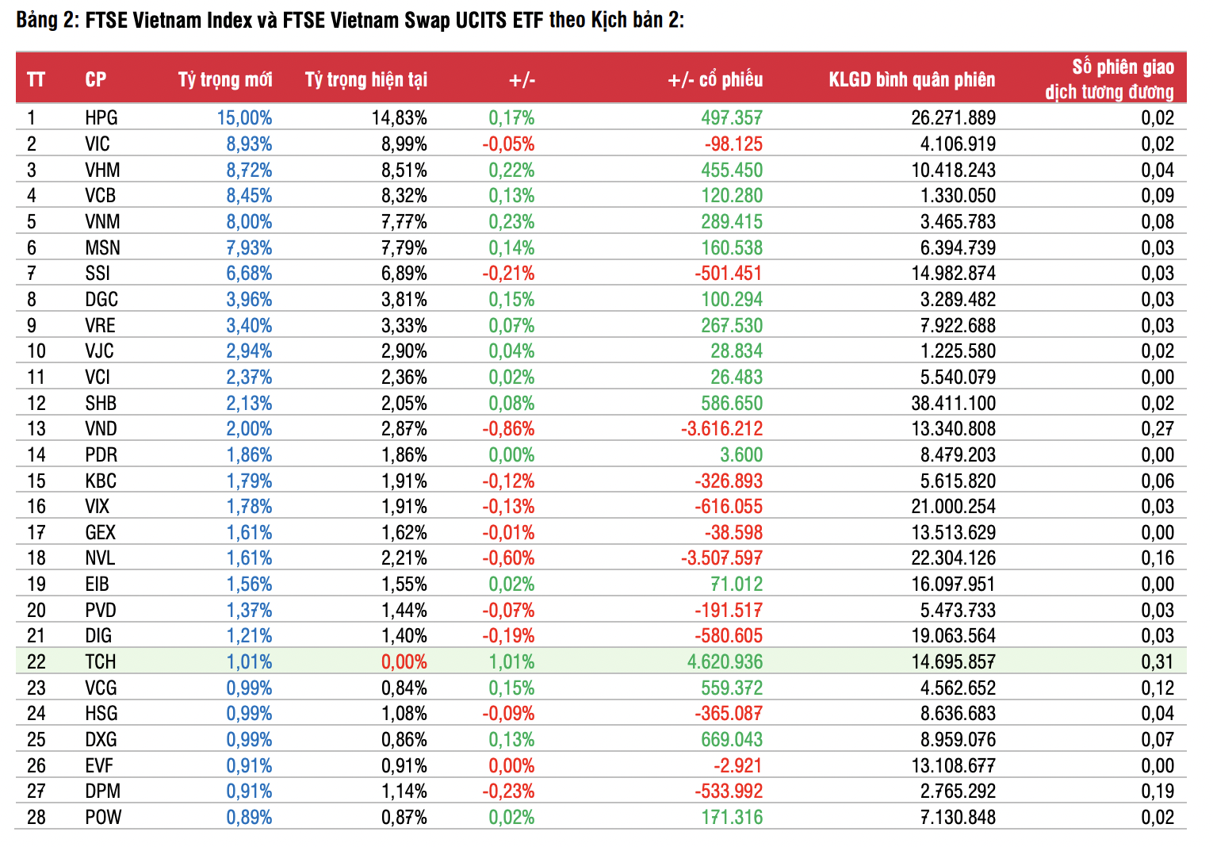The height and width of the screenshot is (847, 1213).
Task: Select the highlighted TCH ticker cell
Action: coord(101,661)
